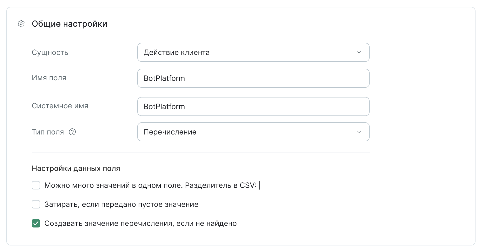Uncheck "Создавать значение перечисления, если не найдено"
480x251 pixels.
coord(36,223)
